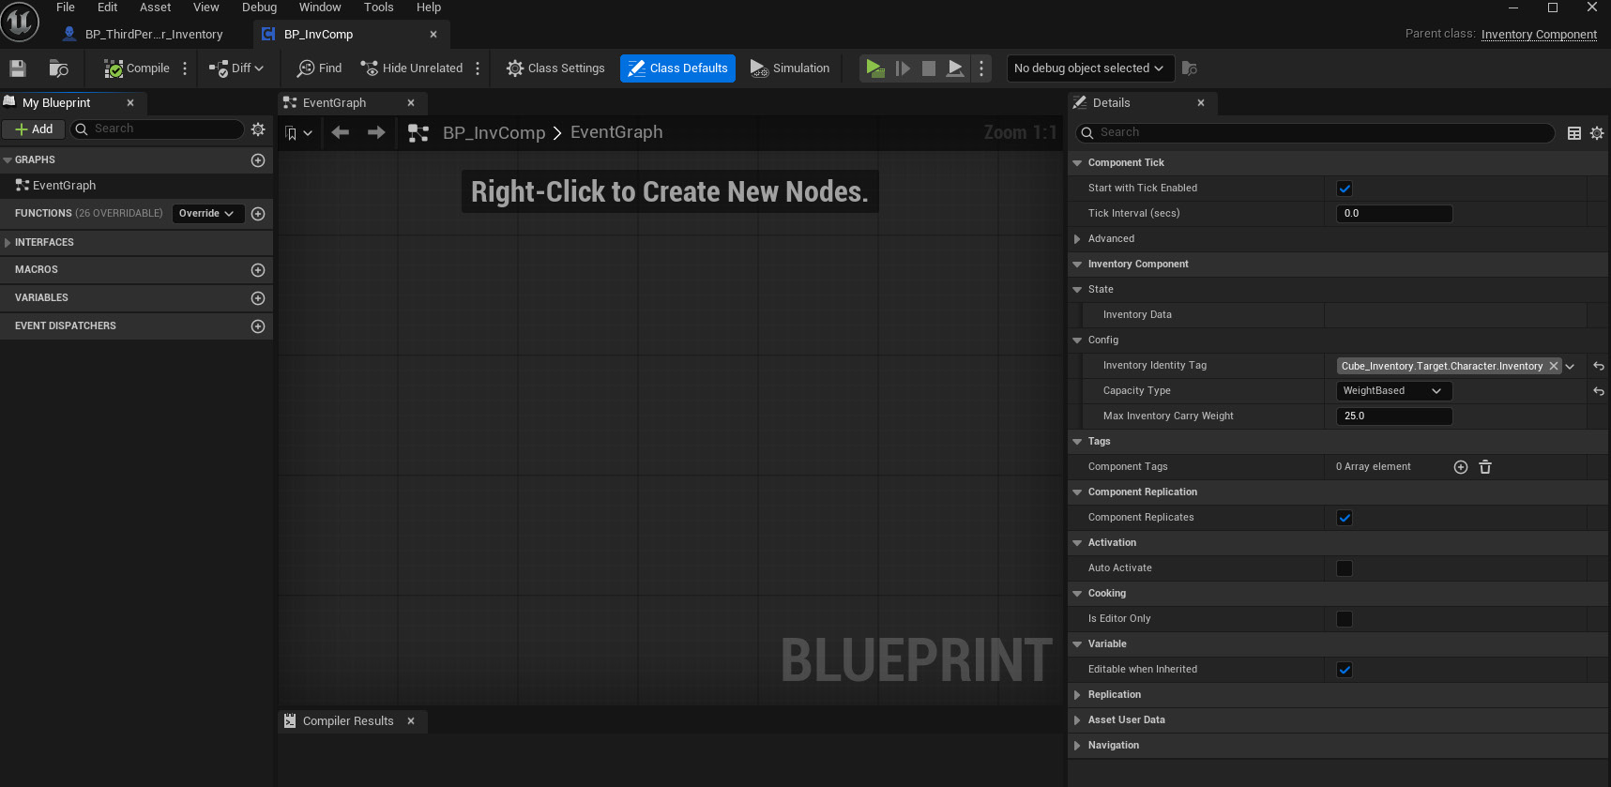Open the graph bookmarks dropdown

pyautogui.click(x=298, y=133)
